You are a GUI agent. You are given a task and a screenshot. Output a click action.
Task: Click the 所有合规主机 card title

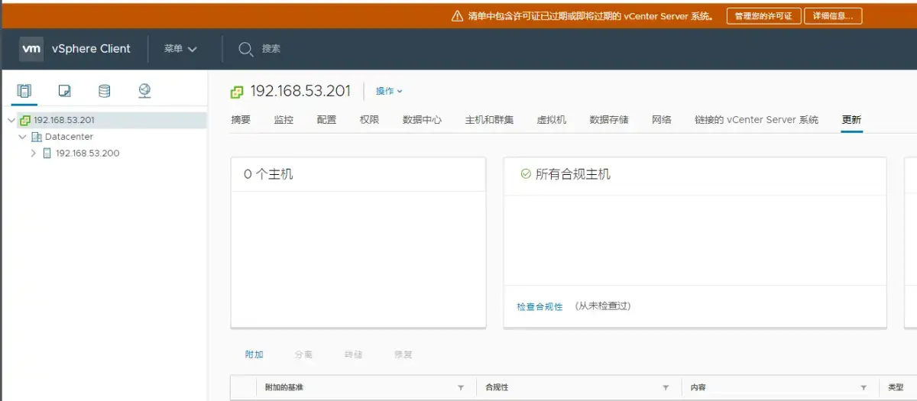[x=572, y=174]
